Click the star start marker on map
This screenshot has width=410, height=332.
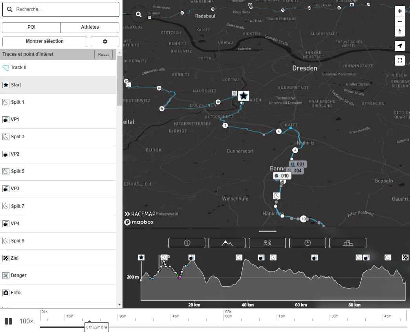[243, 96]
